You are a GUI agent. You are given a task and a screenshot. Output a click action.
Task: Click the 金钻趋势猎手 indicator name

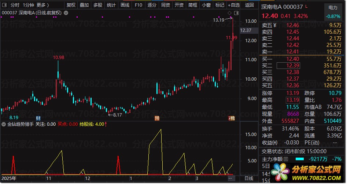coord(21,124)
